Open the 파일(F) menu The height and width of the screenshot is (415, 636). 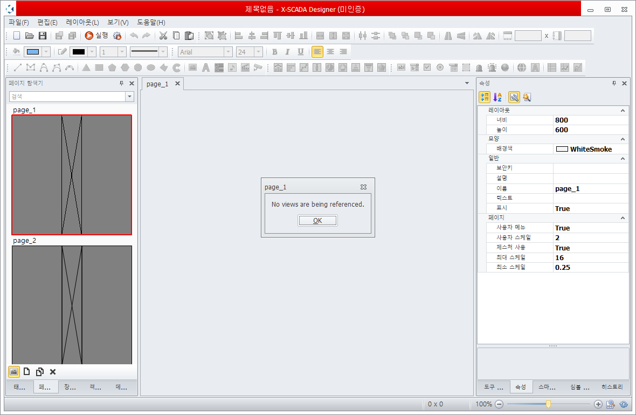click(x=19, y=22)
